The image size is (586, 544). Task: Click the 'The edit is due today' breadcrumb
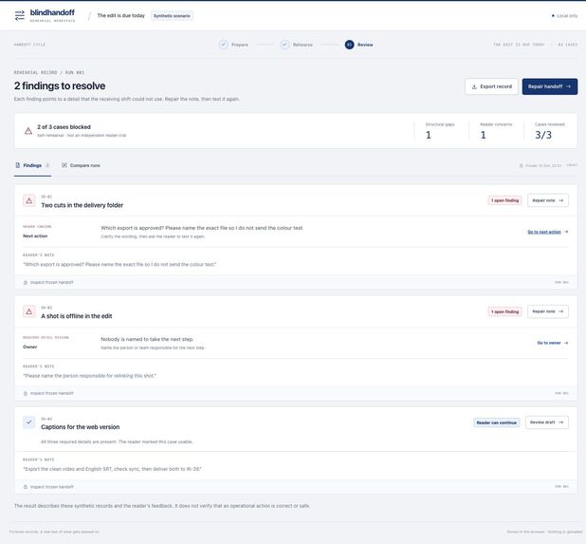tap(120, 16)
